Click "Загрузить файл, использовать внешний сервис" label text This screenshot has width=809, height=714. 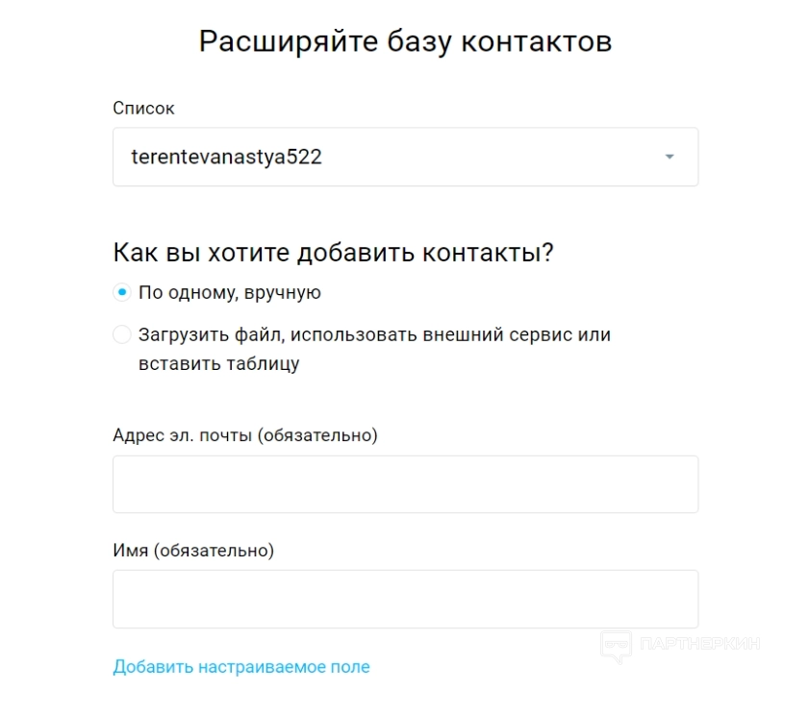[x=374, y=335]
